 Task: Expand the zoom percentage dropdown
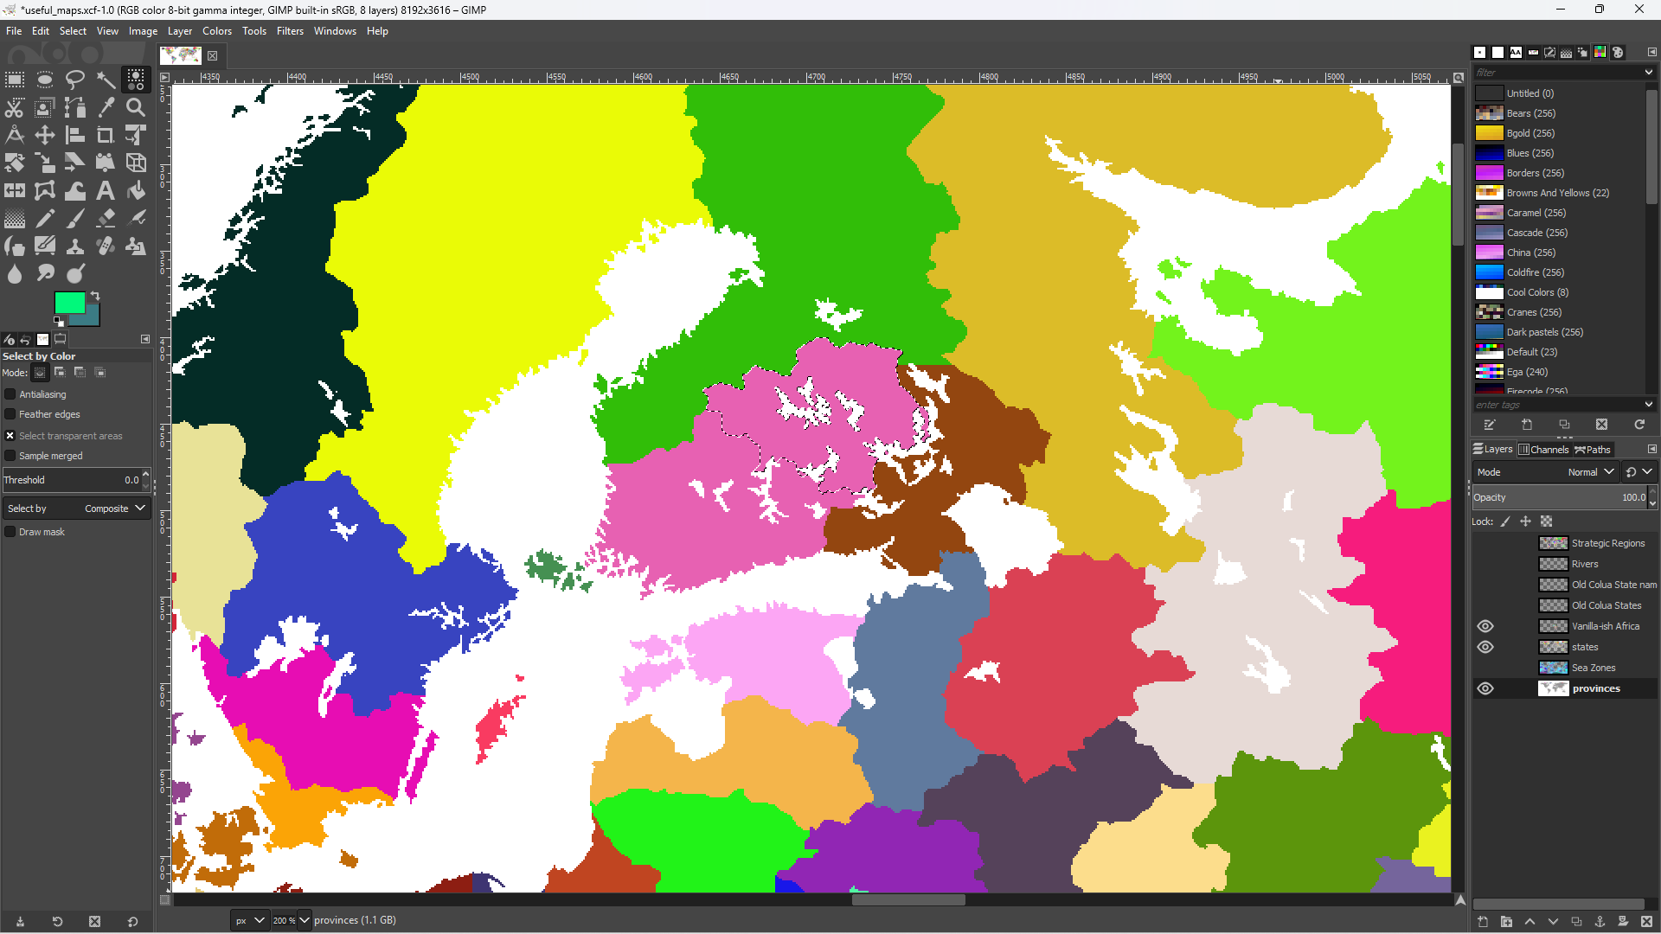coord(304,920)
